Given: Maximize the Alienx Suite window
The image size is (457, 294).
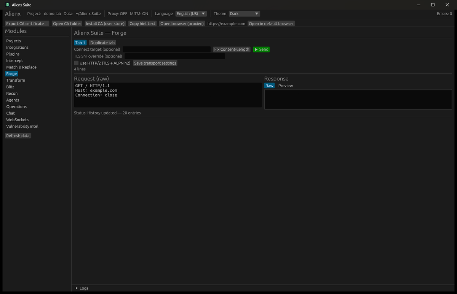Looking at the screenshot, I should (433, 5).
